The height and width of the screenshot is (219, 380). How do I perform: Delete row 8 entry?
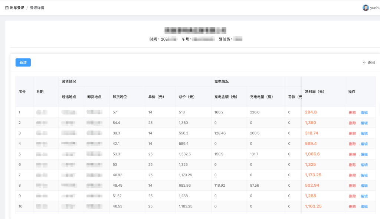pyautogui.click(x=352, y=186)
